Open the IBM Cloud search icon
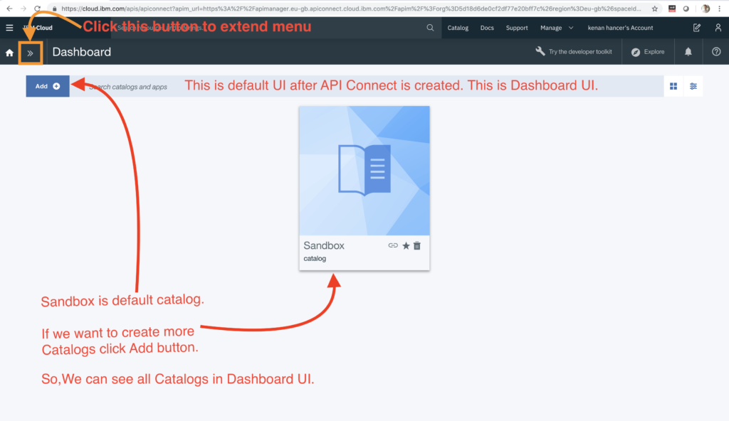729x421 pixels. [x=430, y=28]
